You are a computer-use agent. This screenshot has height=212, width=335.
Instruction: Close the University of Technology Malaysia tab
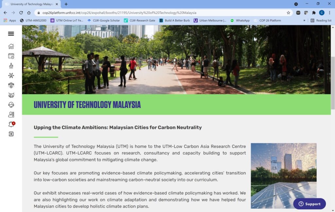tap(57, 4)
